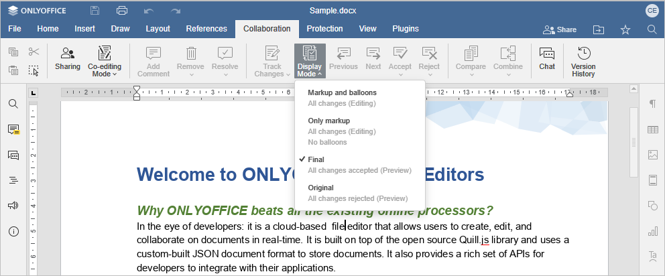
Task: Open Image settings in right sidebar
Action: click(653, 155)
